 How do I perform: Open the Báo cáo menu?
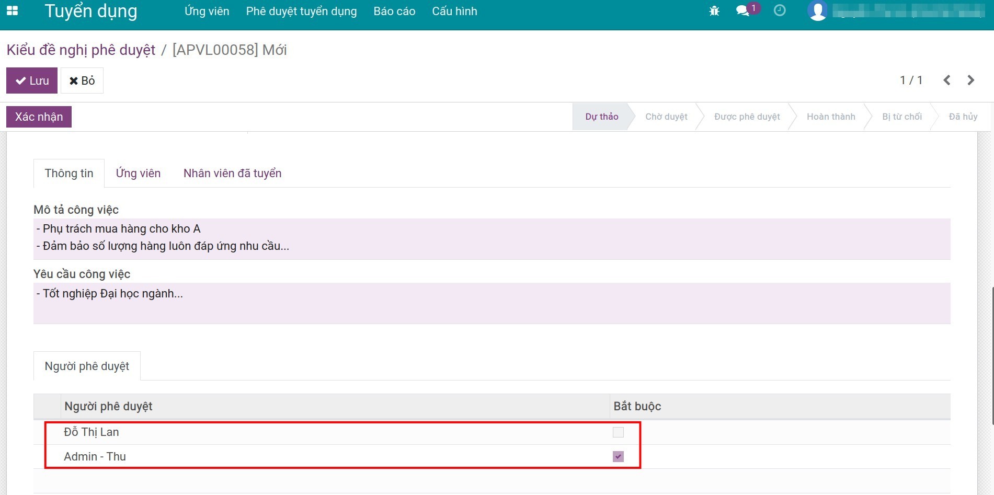394,11
